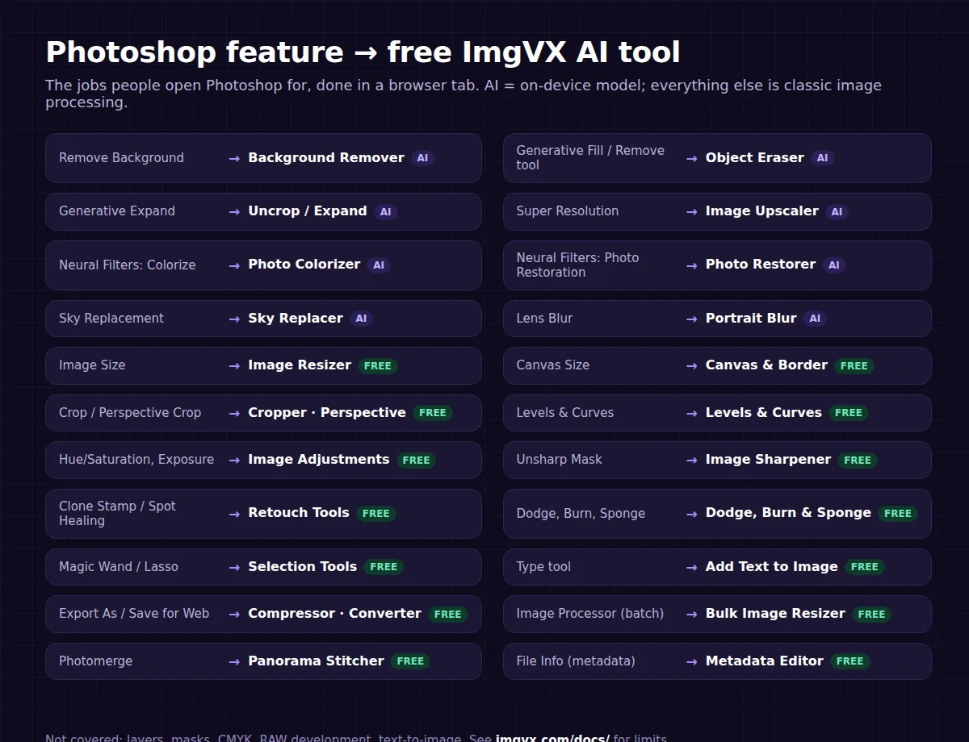Open the Image Sharpener tool
Screen dimensions: 969x742
tap(768, 460)
